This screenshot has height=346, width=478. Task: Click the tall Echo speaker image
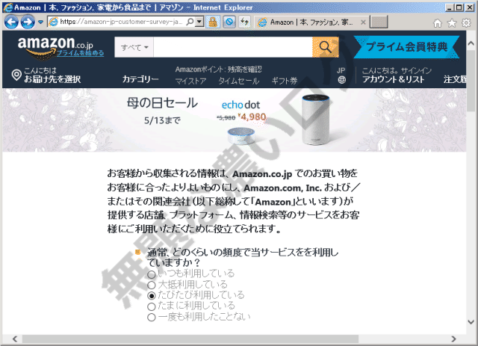point(315,120)
